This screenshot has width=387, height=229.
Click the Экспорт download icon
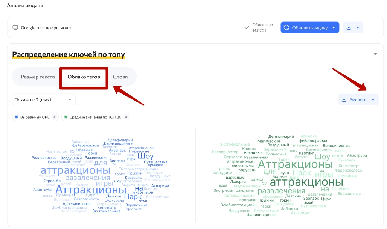click(x=344, y=99)
